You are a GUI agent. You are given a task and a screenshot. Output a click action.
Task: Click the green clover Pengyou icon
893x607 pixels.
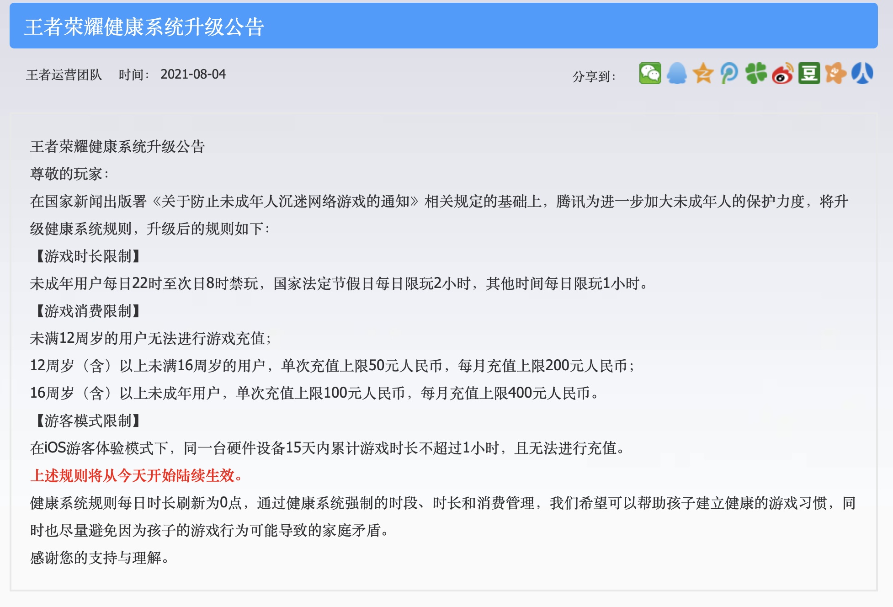756,73
